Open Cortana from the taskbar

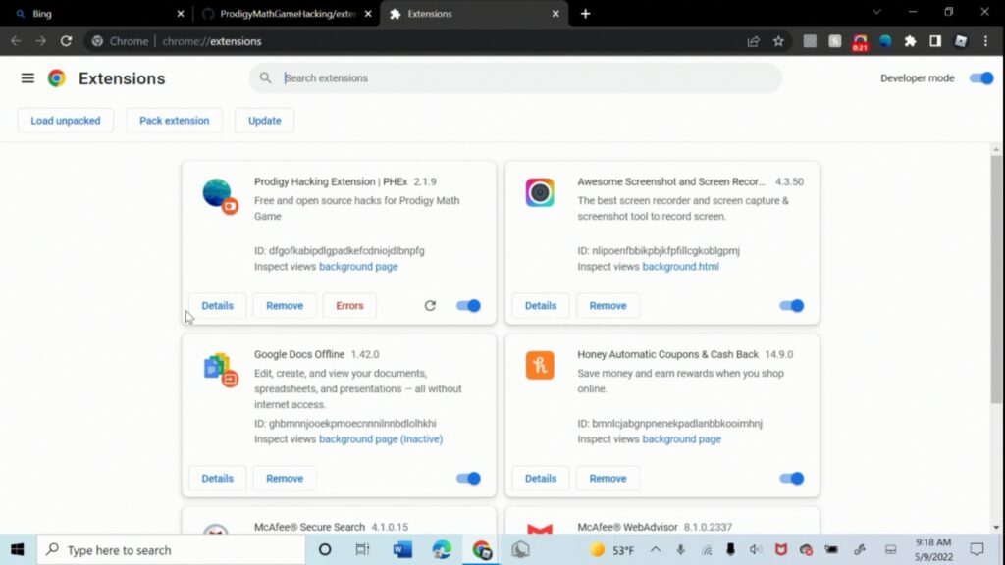point(325,549)
